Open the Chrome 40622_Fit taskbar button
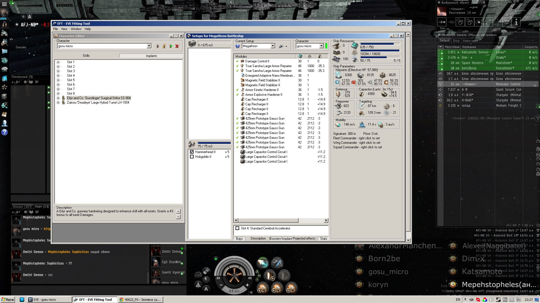540x303 pixels. [x=140, y=300]
